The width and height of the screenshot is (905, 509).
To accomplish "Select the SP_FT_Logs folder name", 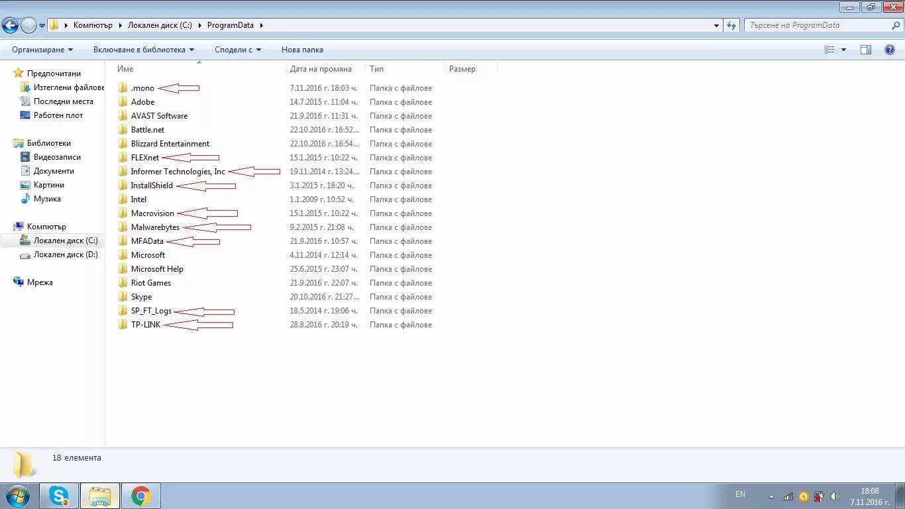I will tap(151, 311).
